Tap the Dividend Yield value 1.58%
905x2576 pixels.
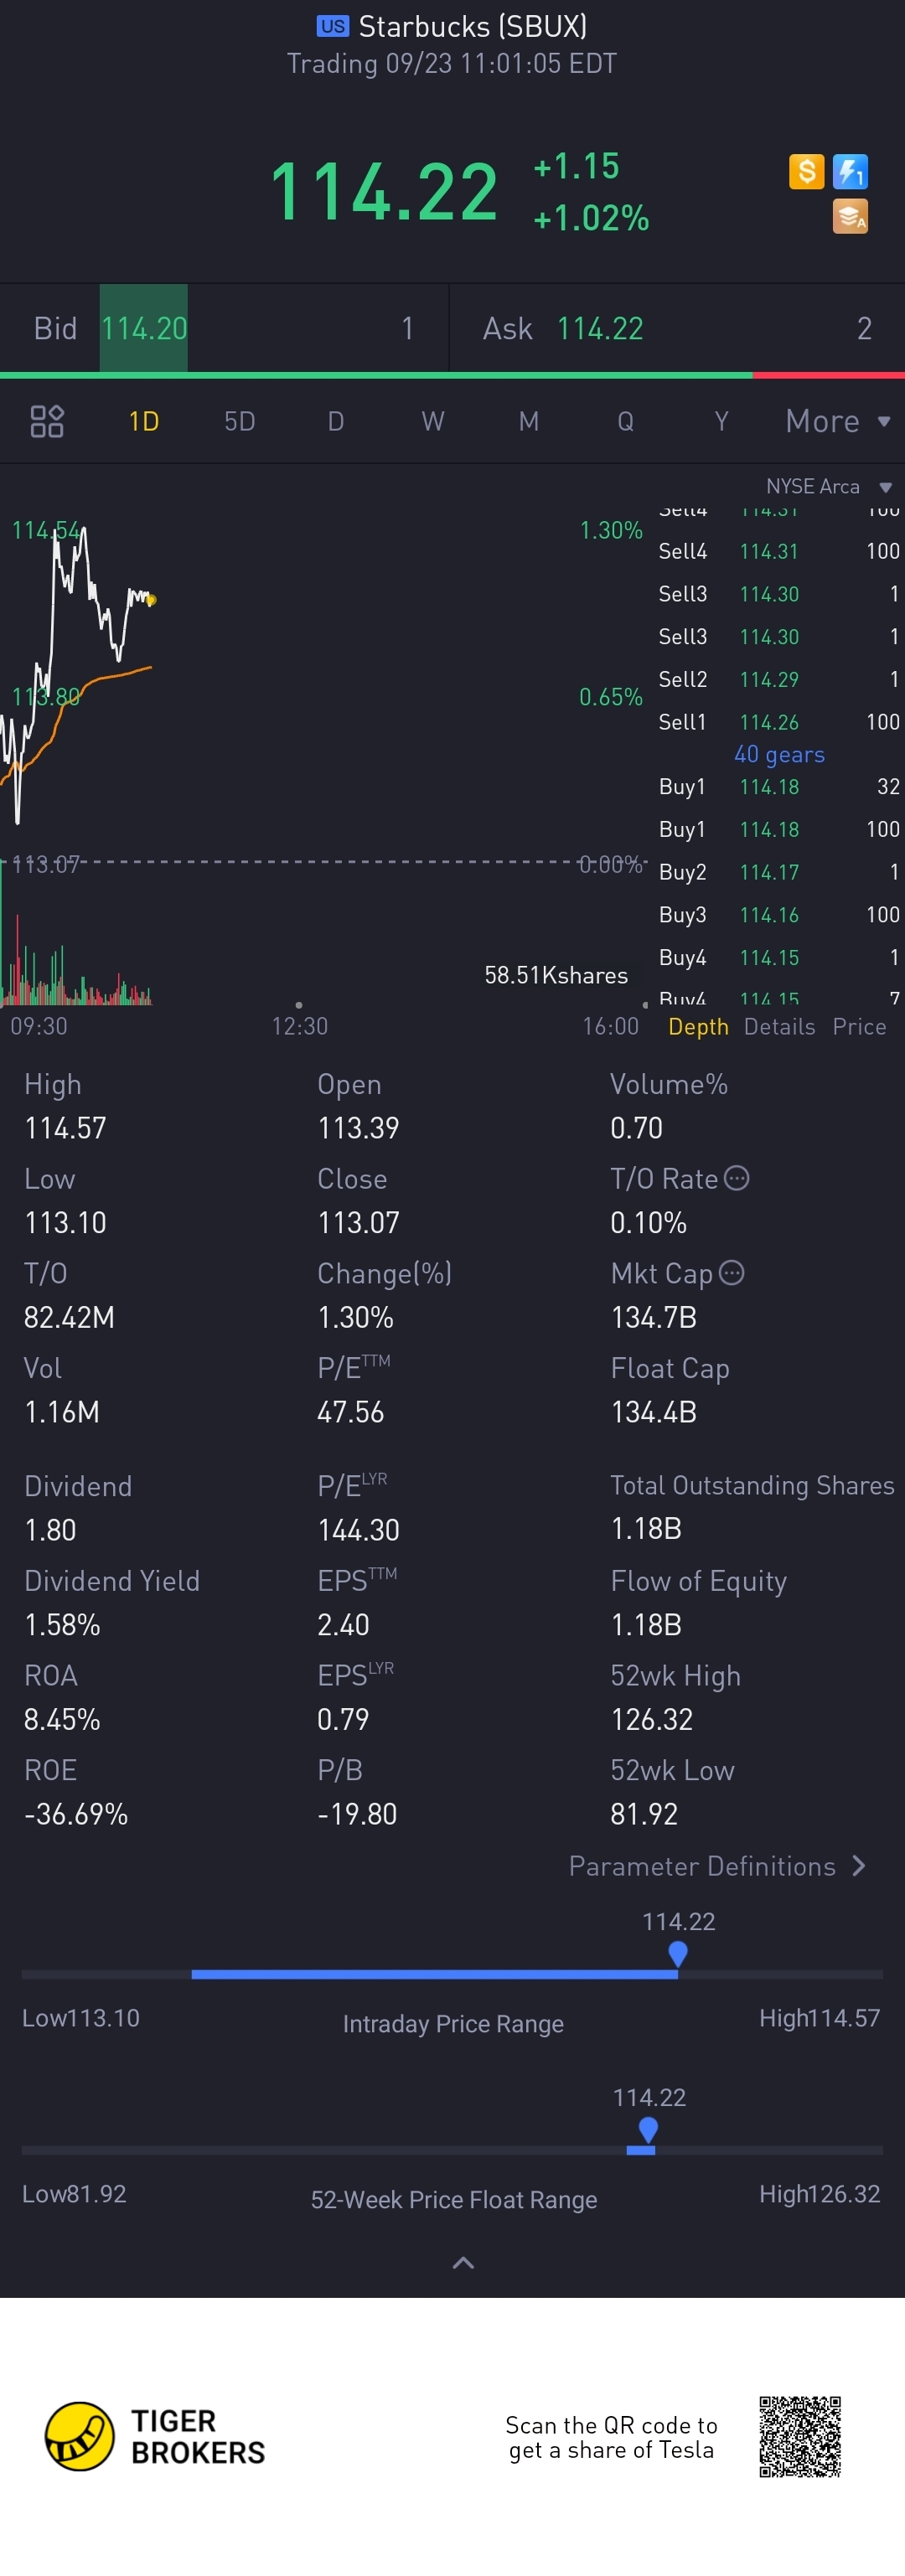[62, 1625]
